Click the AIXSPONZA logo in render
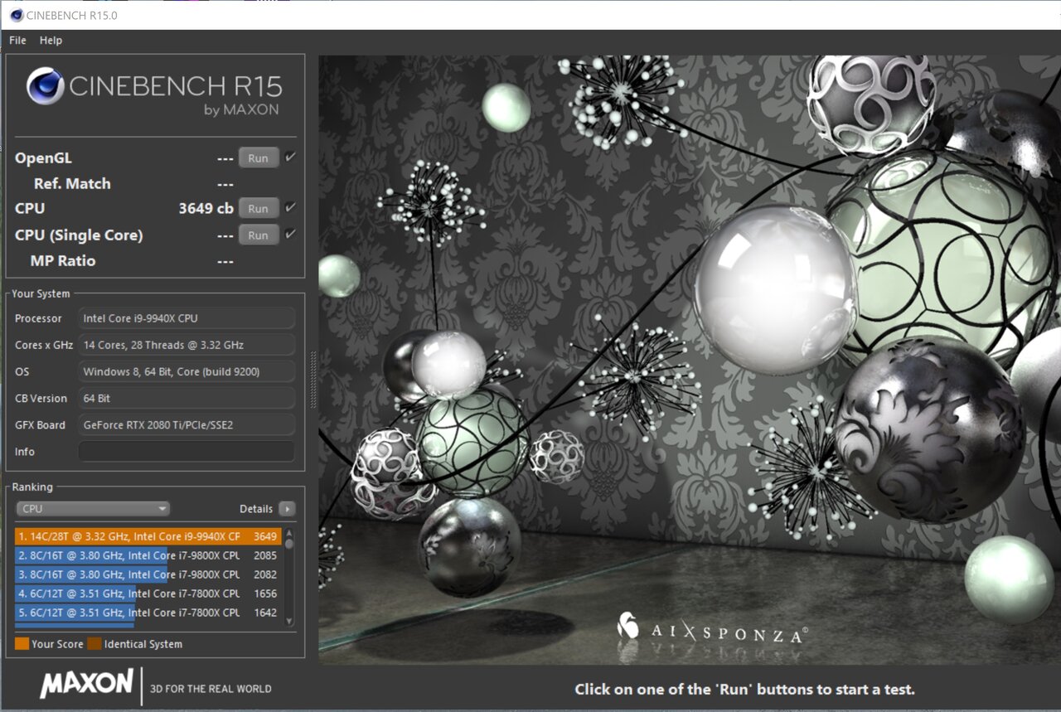The height and width of the screenshot is (712, 1061). [712, 630]
